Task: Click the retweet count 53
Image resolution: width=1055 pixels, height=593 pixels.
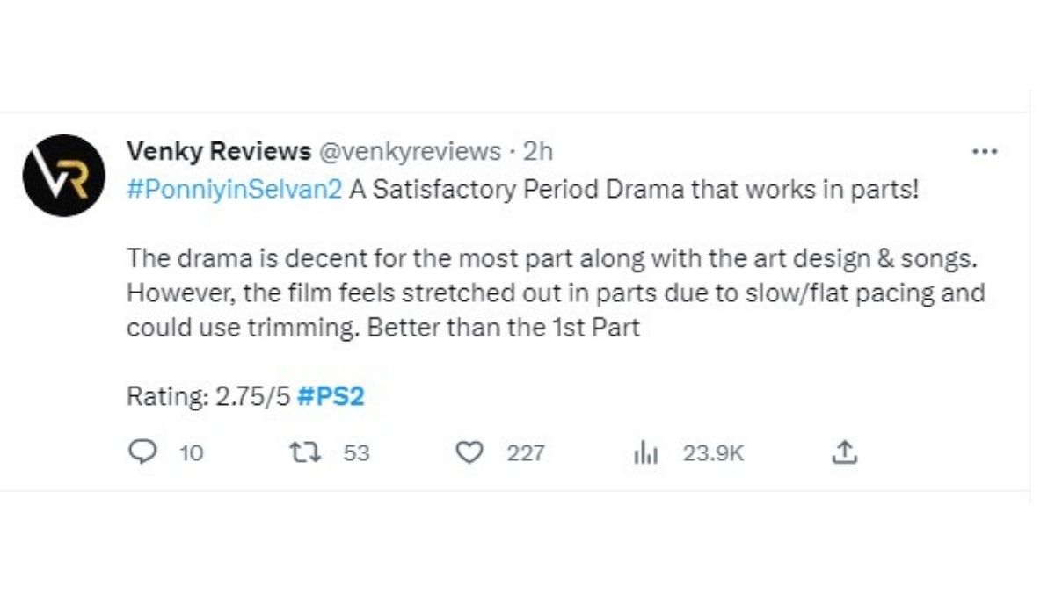Action: pyautogui.click(x=356, y=453)
